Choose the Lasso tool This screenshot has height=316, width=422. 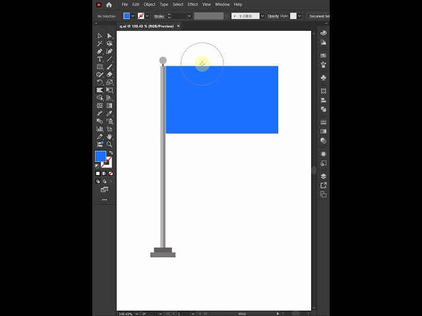click(x=109, y=43)
